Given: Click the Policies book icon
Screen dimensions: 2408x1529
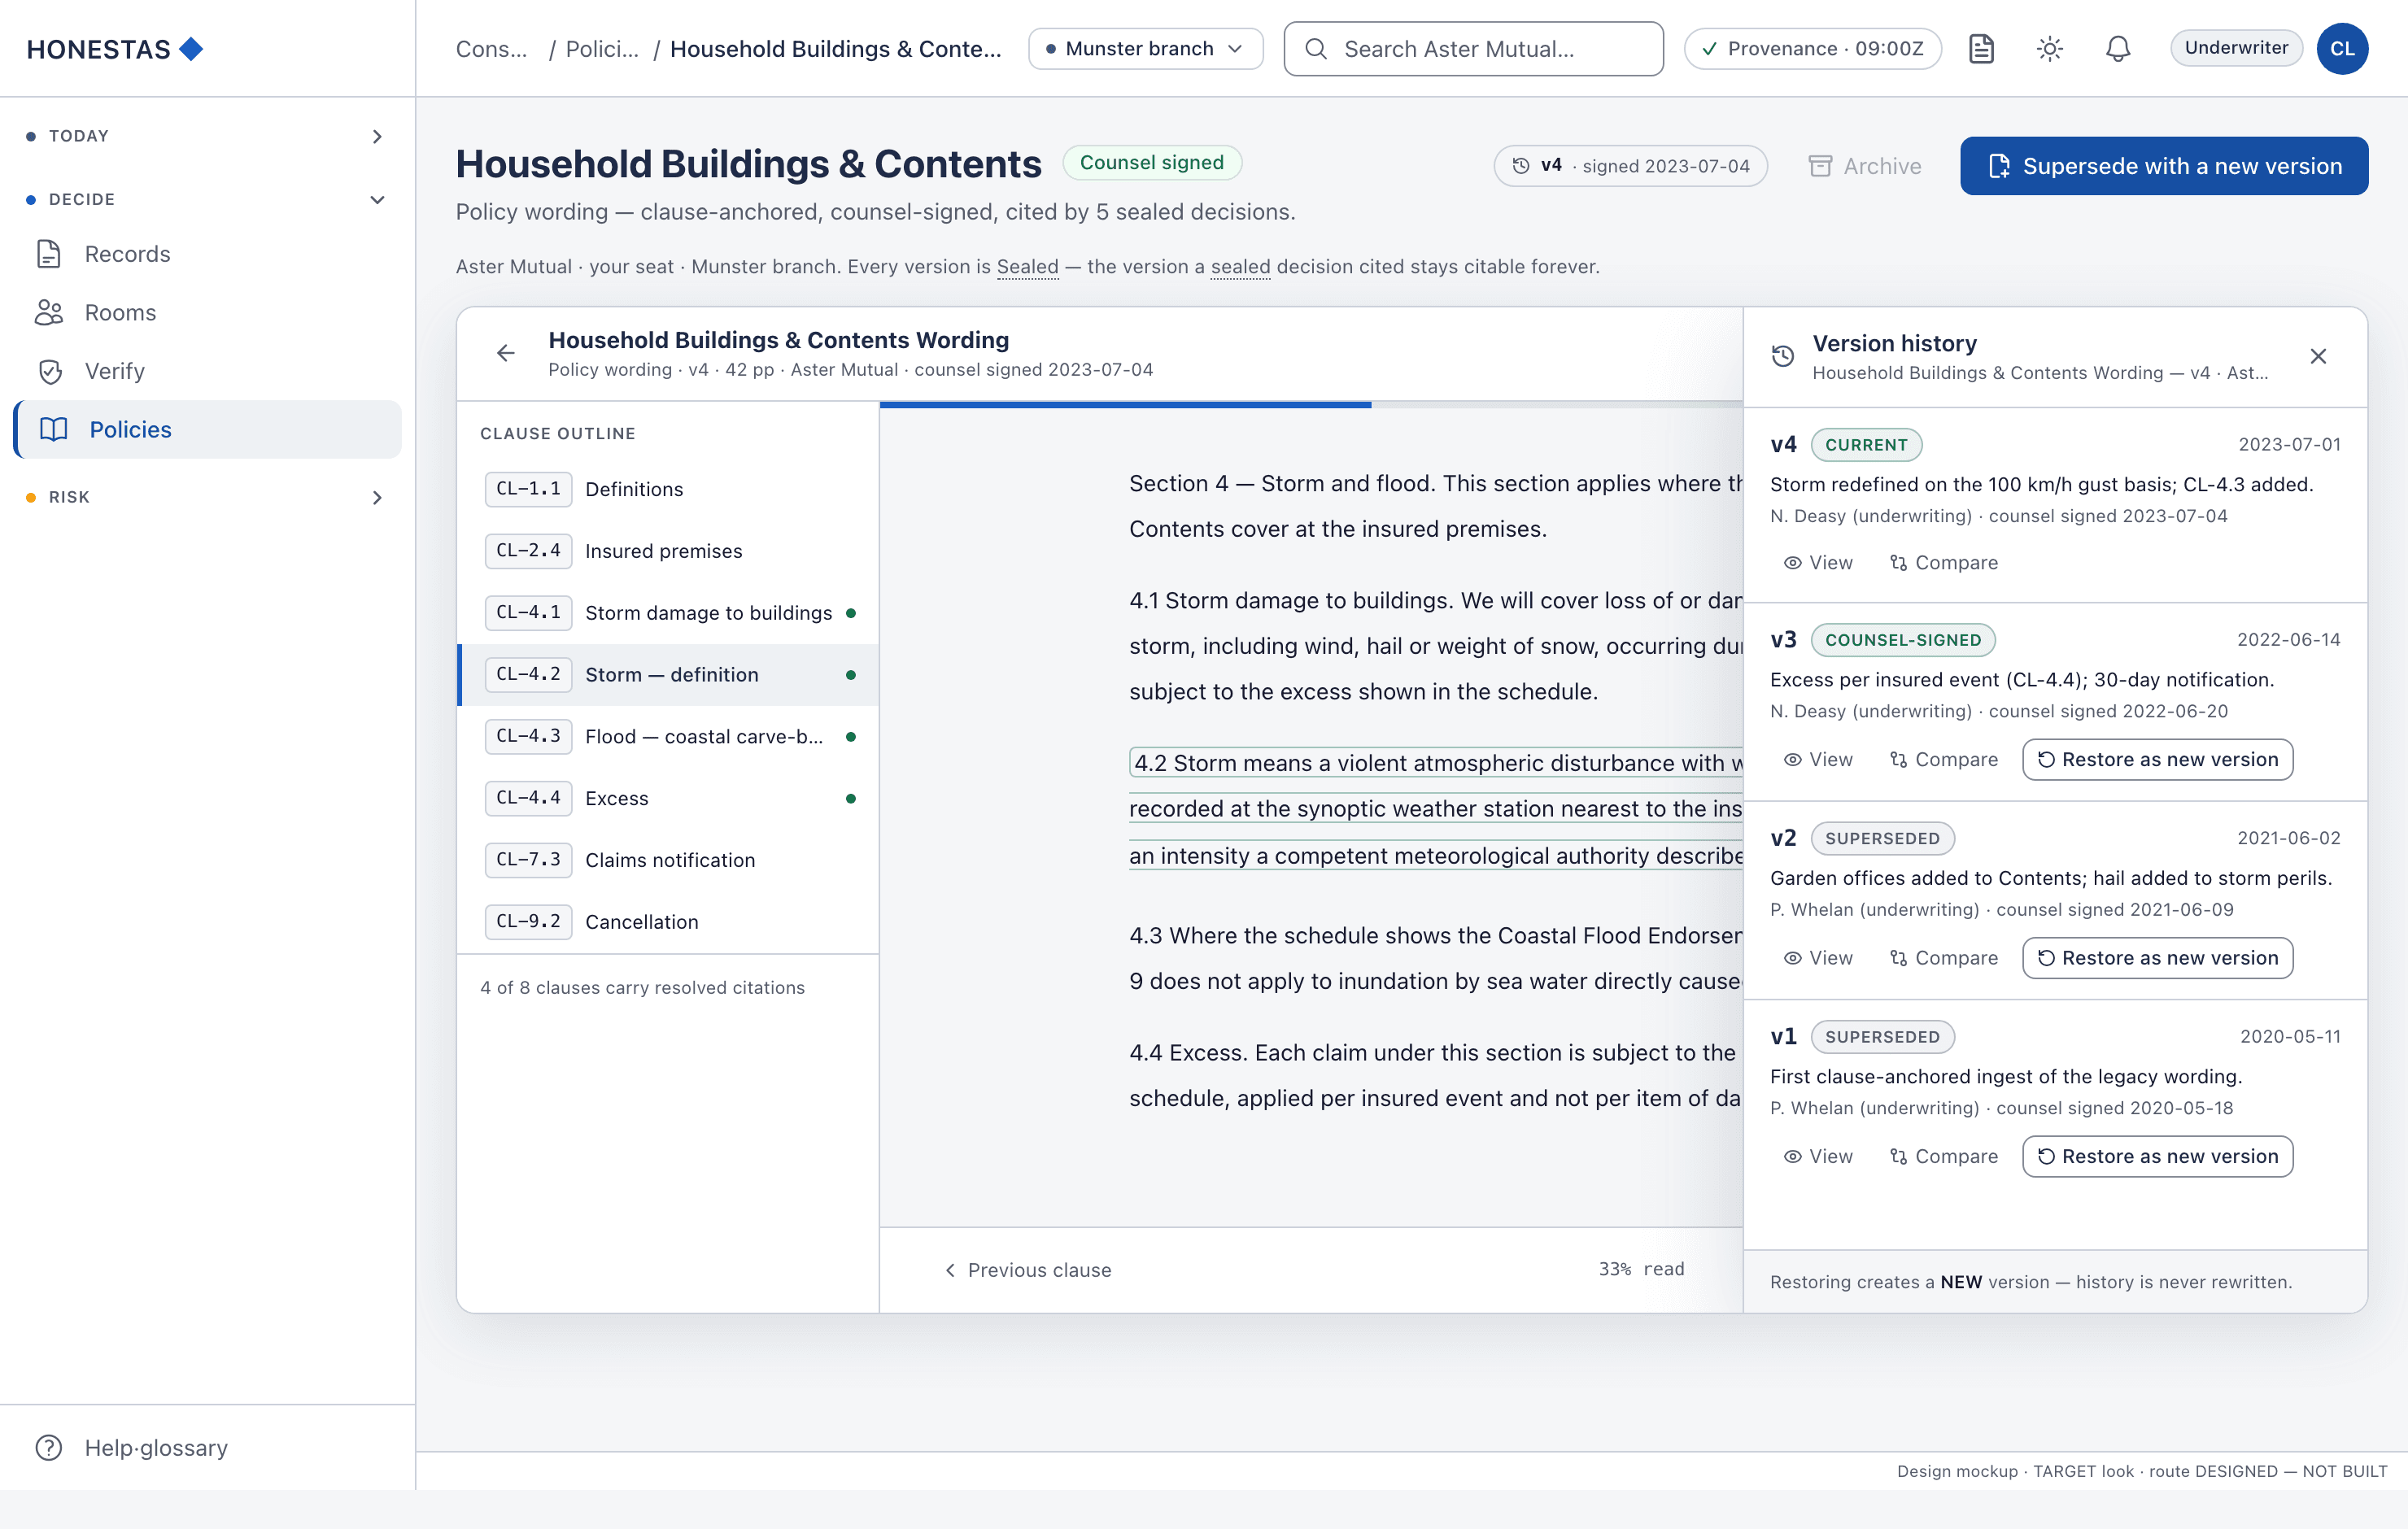Looking at the screenshot, I should pyautogui.click(x=53, y=430).
